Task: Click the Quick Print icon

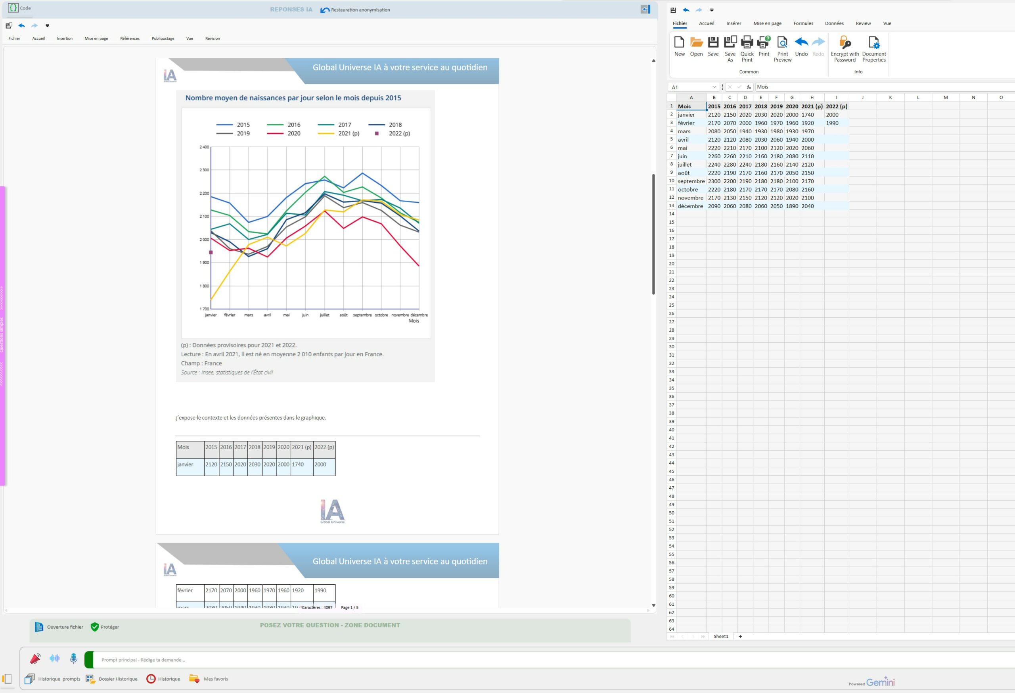Action: (747, 43)
